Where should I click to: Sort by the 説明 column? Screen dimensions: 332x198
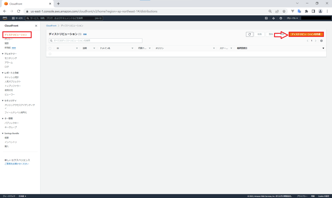click(94, 48)
